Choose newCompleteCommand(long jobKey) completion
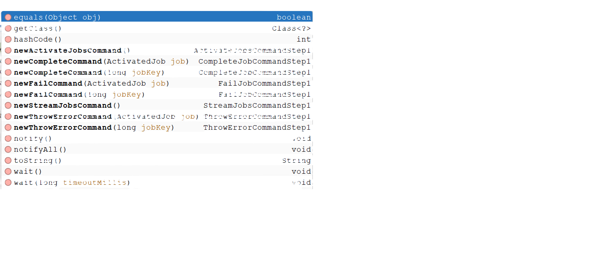602x279 pixels. point(89,73)
